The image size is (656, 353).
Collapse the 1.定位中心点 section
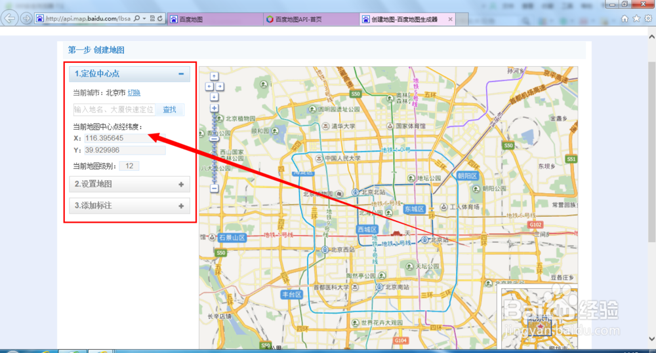pos(181,74)
